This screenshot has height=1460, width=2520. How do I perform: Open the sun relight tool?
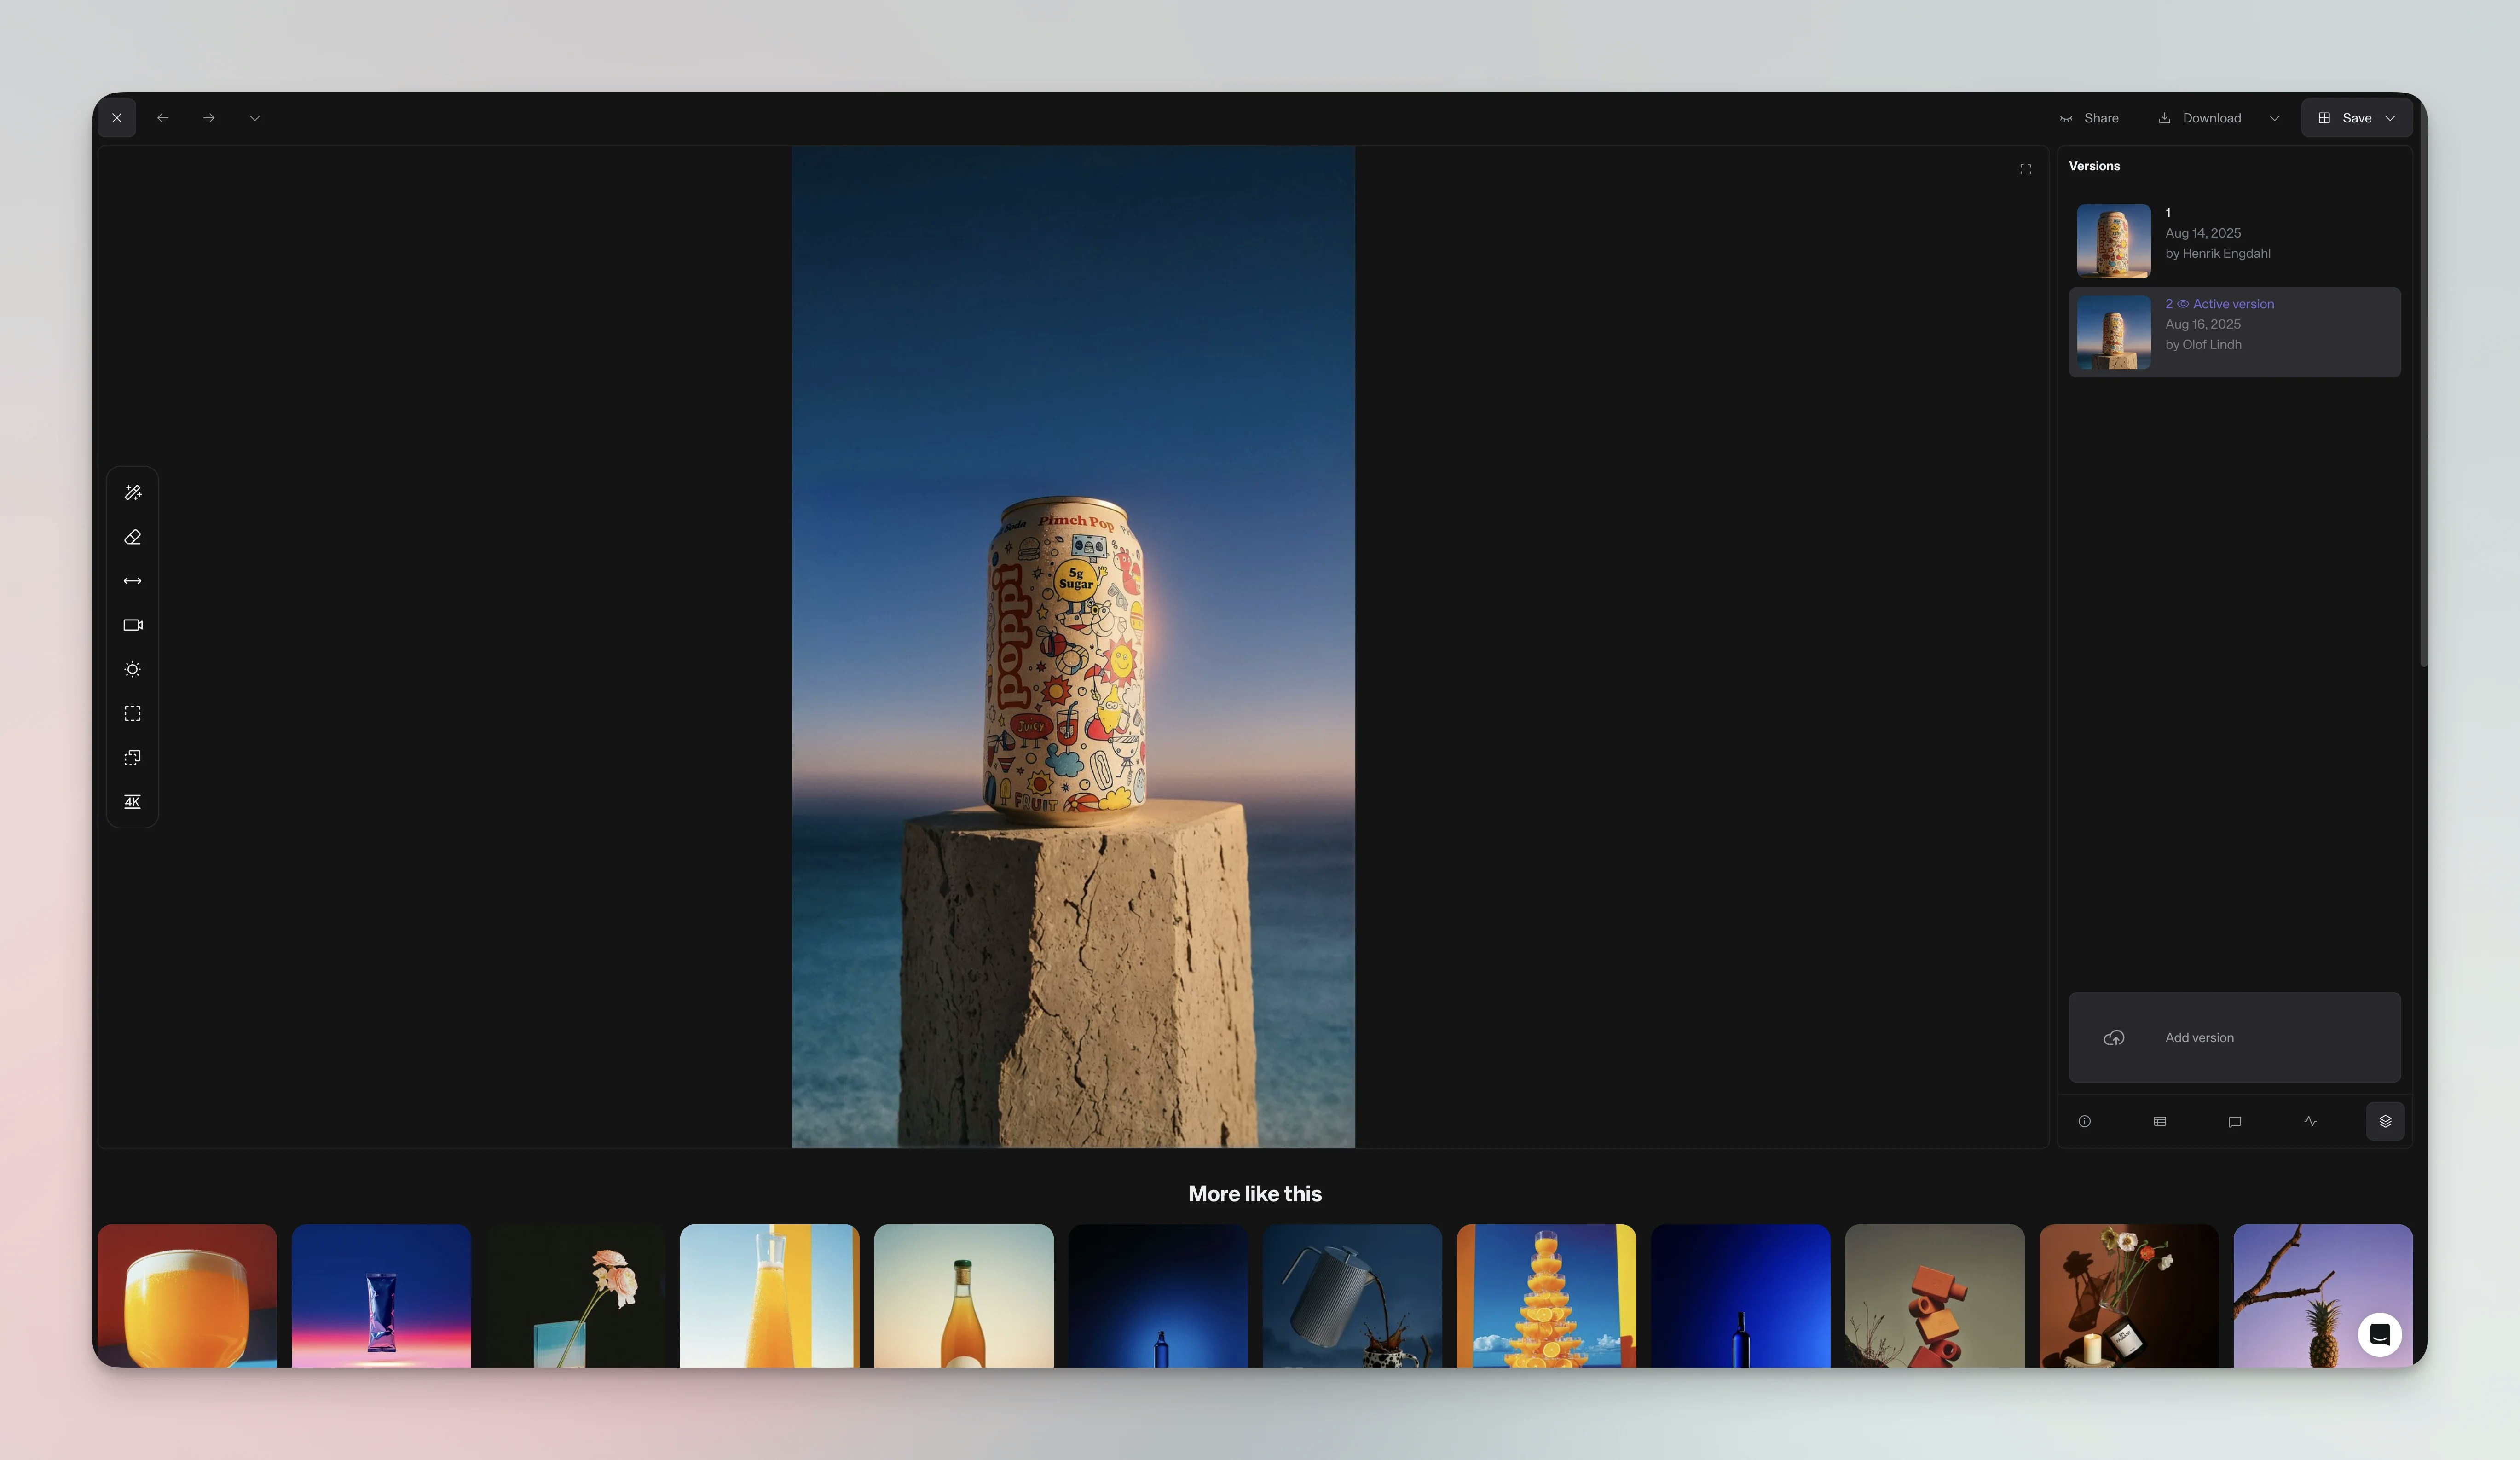tap(132, 669)
